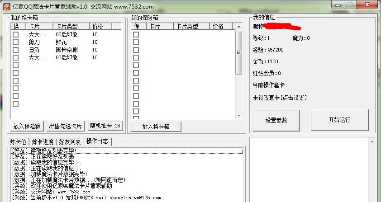
Task: Select log line 加载魔法卡片数据完毕!
Action: (x=127, y=174)
